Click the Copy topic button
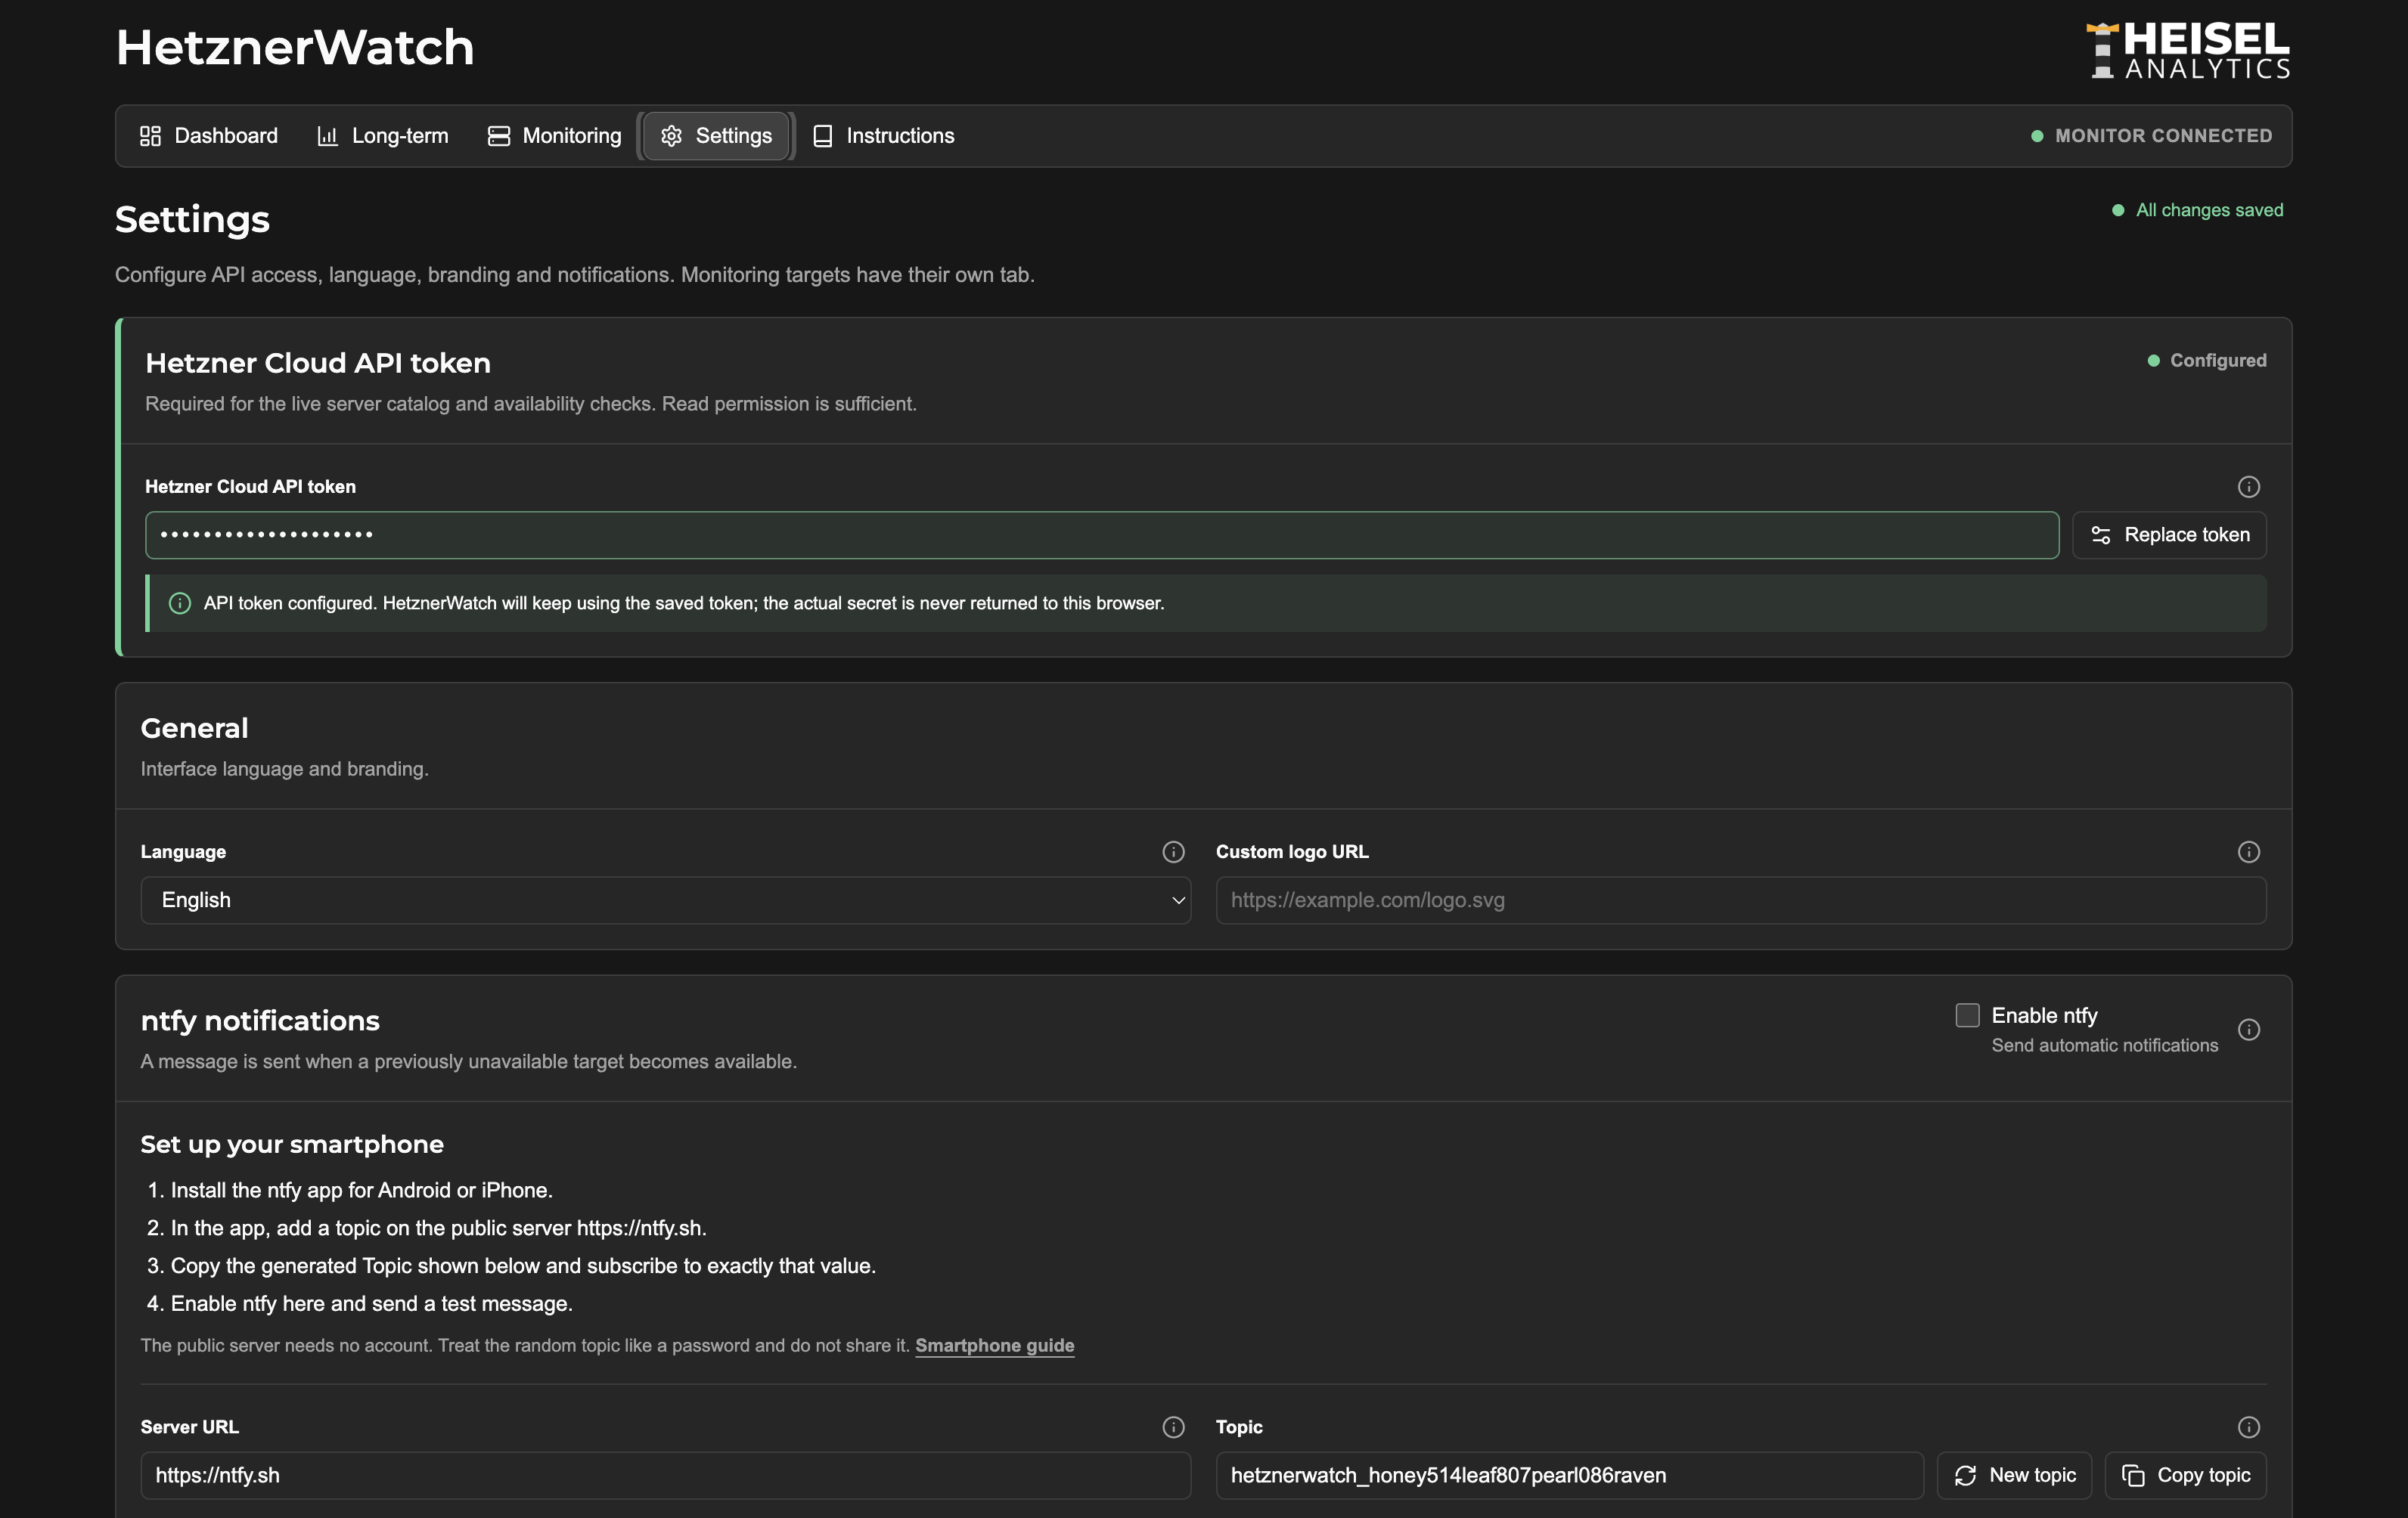Image resolution: width=2408 pixels, height=1518 pixels. pos(2185,1475)
